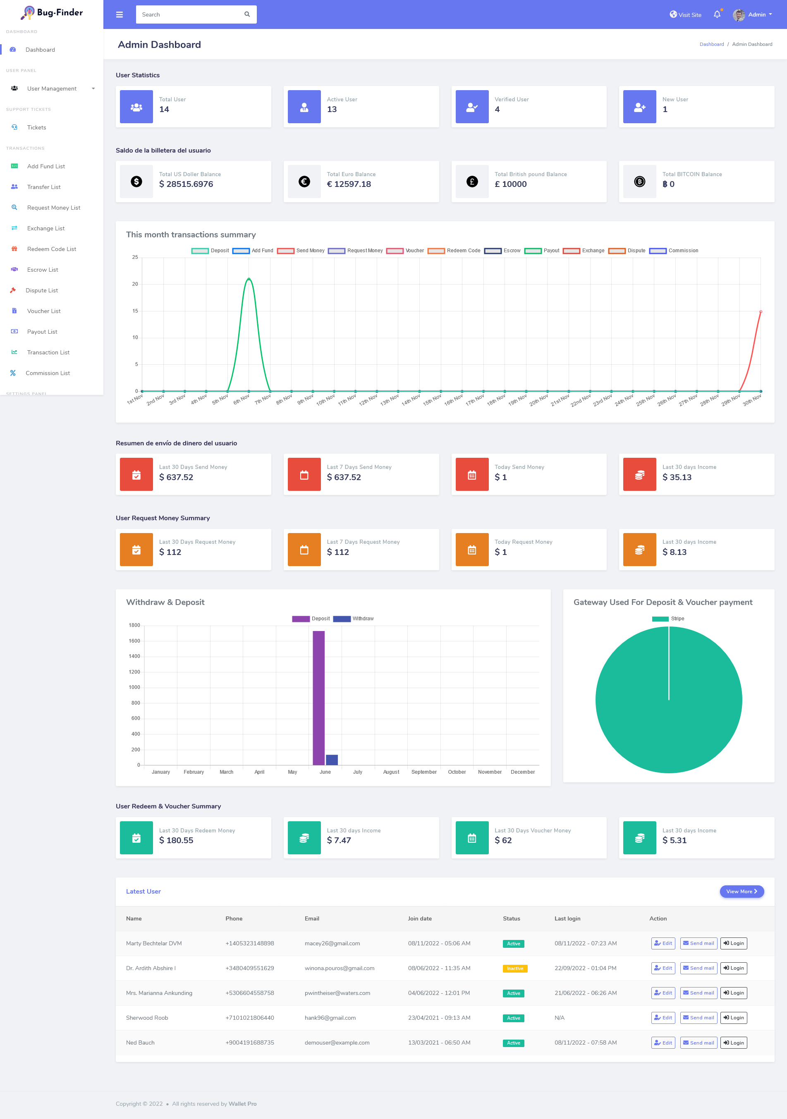
Task: Click the Commission List percent icon
Action: click(13, 373)
